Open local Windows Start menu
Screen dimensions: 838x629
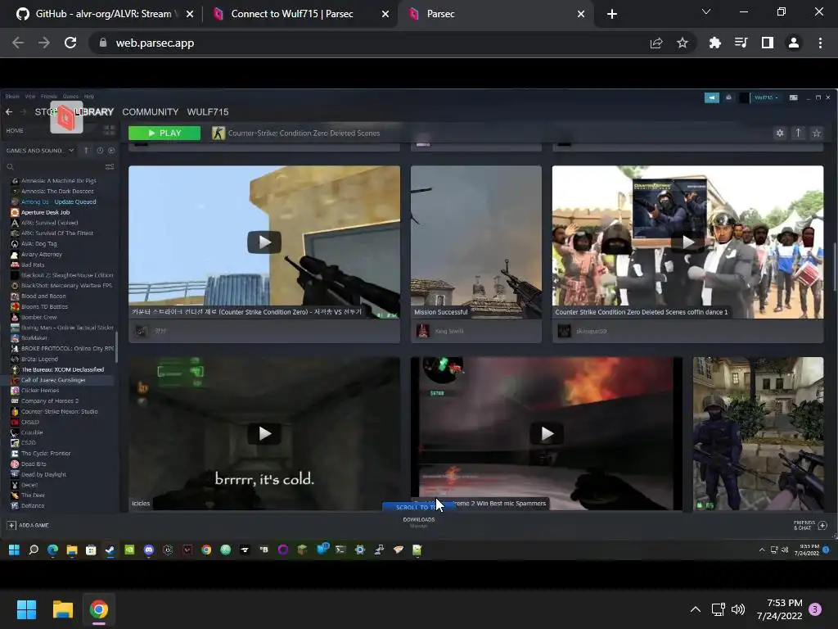pos(26,609)
